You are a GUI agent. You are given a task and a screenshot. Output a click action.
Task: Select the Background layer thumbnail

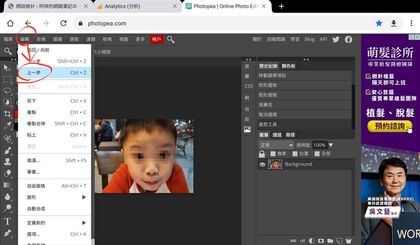[275, 164]
